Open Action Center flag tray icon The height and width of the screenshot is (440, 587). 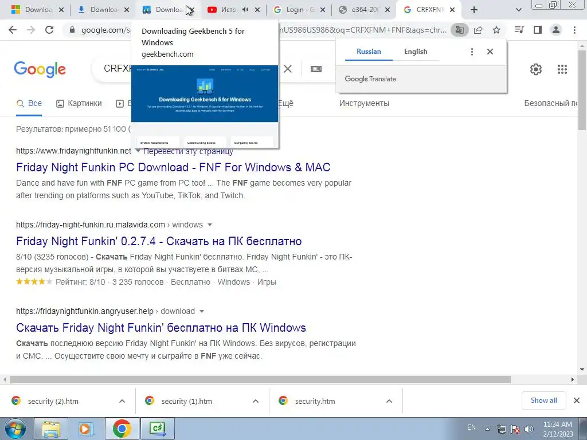tap(515, 429)
